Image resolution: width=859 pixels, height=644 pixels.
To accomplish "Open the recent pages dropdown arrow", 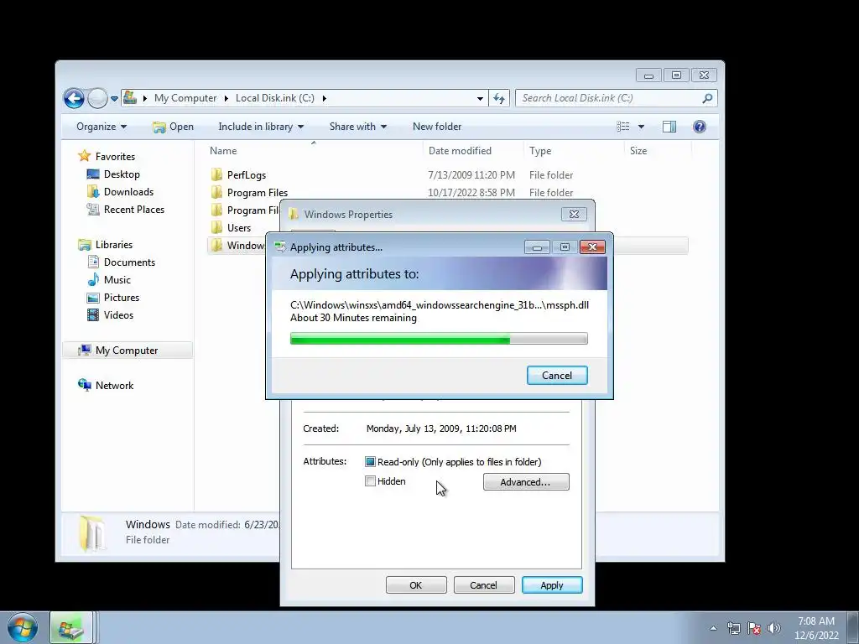I will 114,99.
